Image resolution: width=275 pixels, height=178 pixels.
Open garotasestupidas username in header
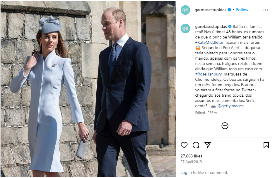(x=210, y=10)
